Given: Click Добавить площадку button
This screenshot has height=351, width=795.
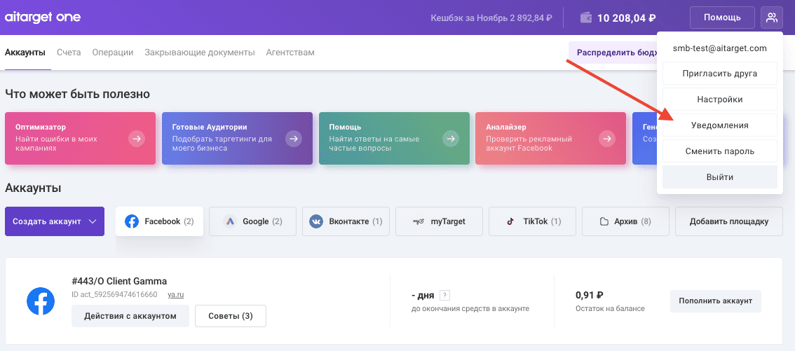Looking at the screenshot, I should (x=729, y=221).
